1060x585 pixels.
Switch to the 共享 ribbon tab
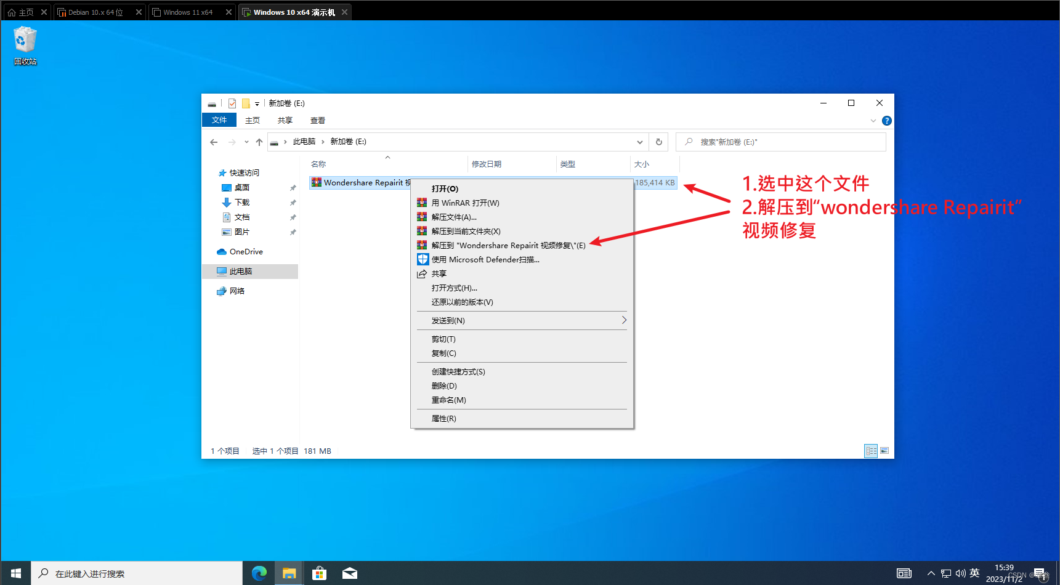285,121
